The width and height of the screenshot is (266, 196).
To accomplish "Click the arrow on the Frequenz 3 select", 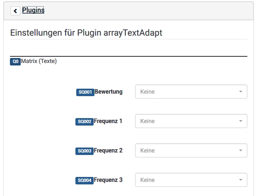I will coord(241,180).
